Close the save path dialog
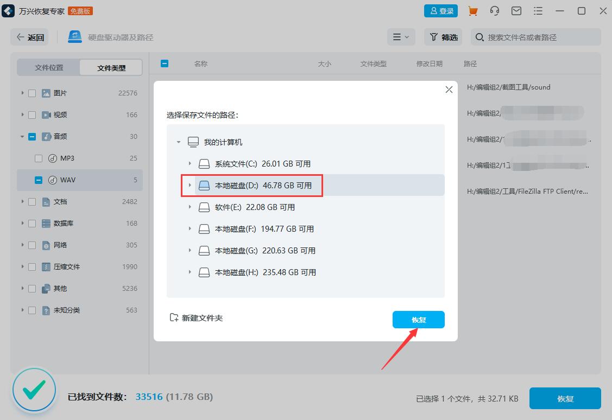 pos(449,90)
